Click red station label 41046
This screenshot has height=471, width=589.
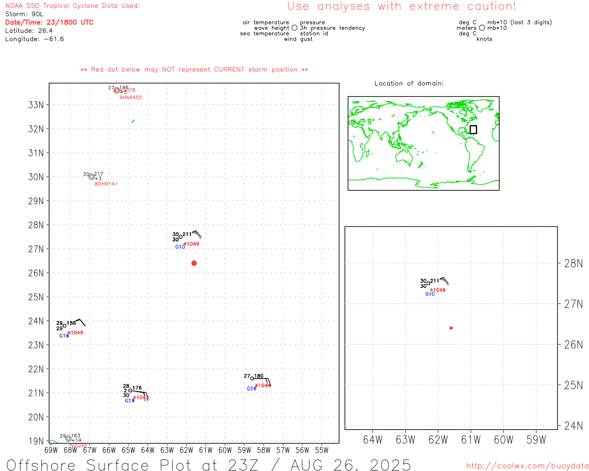[75, 333]
